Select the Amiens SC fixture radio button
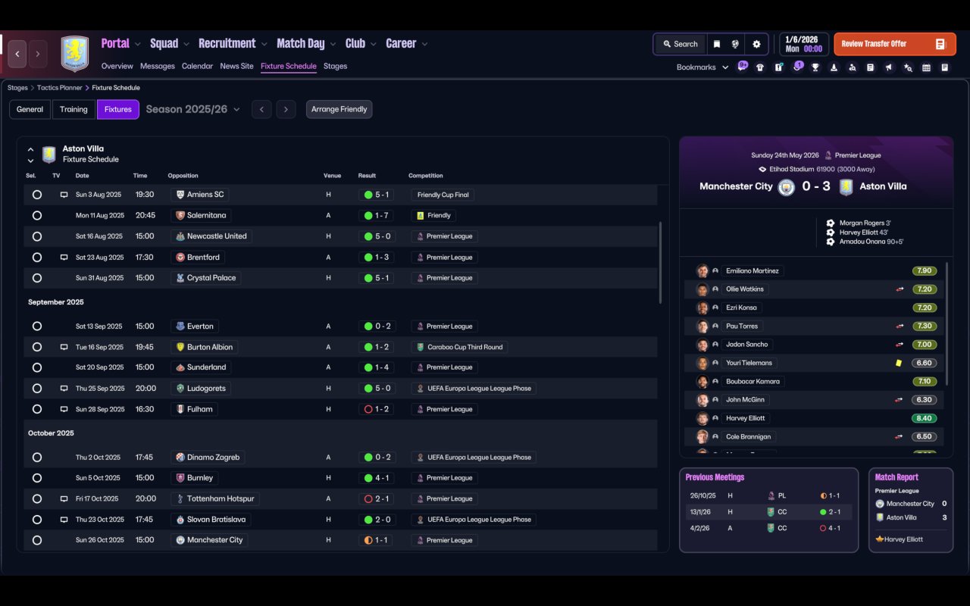Image resolution: width=970 pixels, height=606 pixels. [36, 195]
